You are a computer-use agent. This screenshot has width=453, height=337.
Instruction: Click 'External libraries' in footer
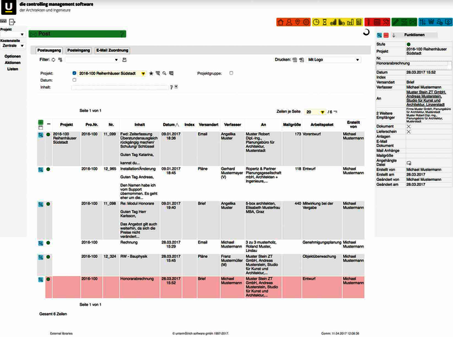(61, 334)
